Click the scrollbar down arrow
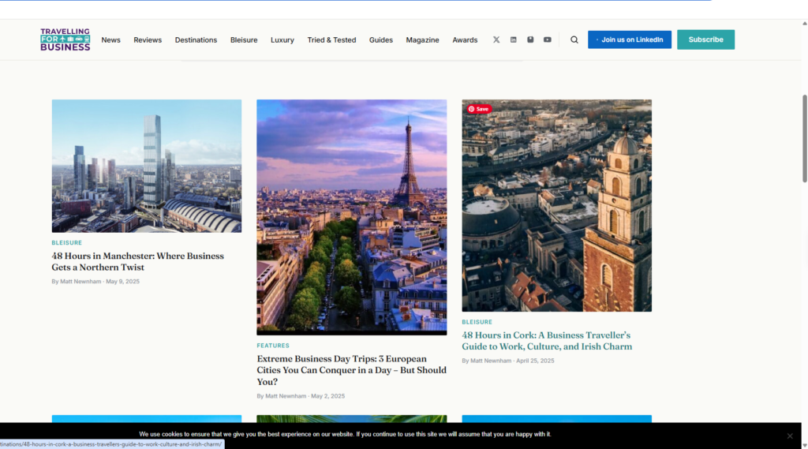 (x=804, y=445)
